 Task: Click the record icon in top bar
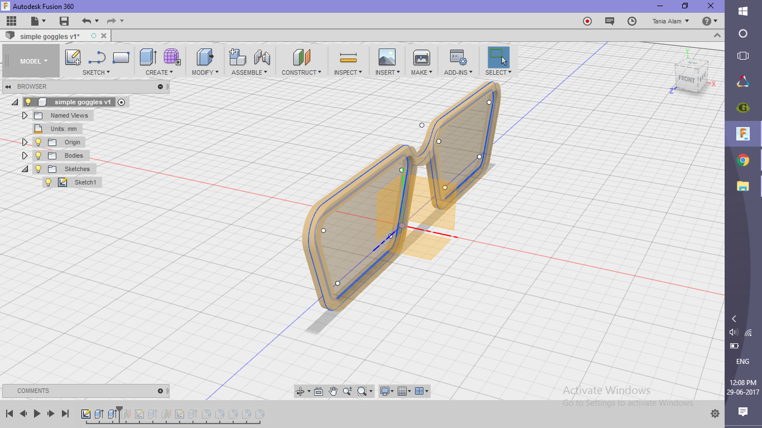[587, 21]
